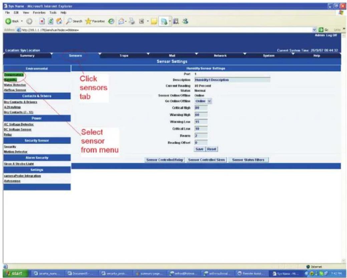
Task: Select Humidity sensor in Environmental menu
Action: click(x=10, y=80)
